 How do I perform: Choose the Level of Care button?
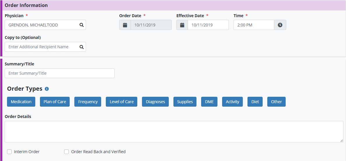click(122, 102)
